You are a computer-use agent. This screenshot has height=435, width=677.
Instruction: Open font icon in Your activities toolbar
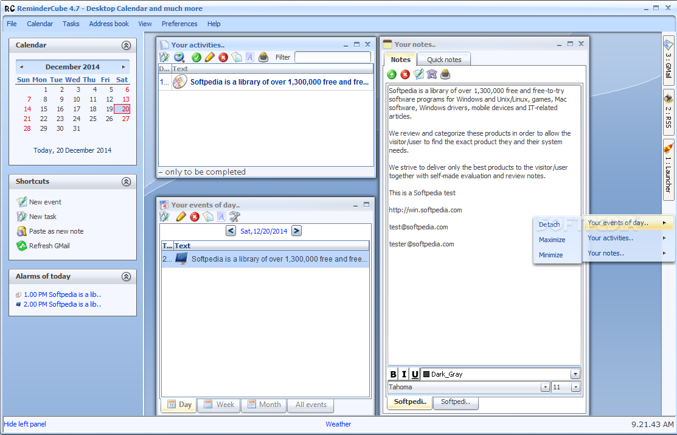(250, 57)
